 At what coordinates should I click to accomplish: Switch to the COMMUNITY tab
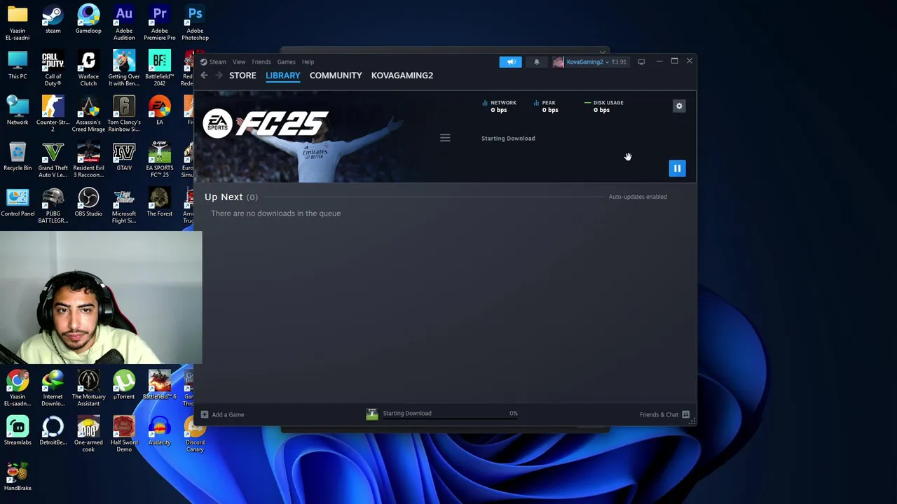[x=336, y=75]
